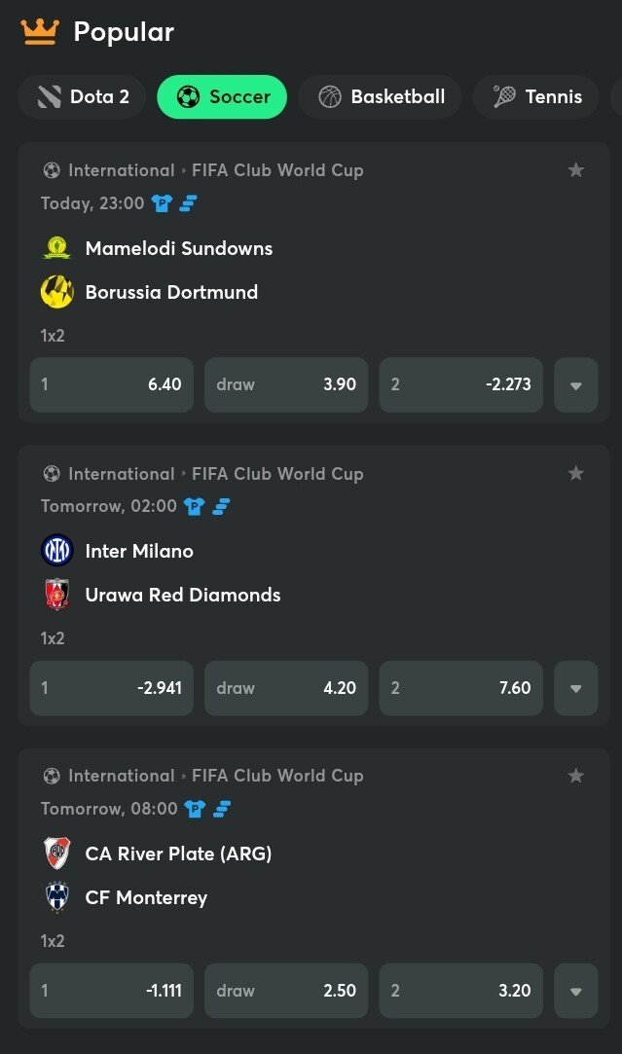The height and width of the screenshot is (1054, 622).
Task: Star the River Plate vs Monterrey match
Action: point(575,776)
